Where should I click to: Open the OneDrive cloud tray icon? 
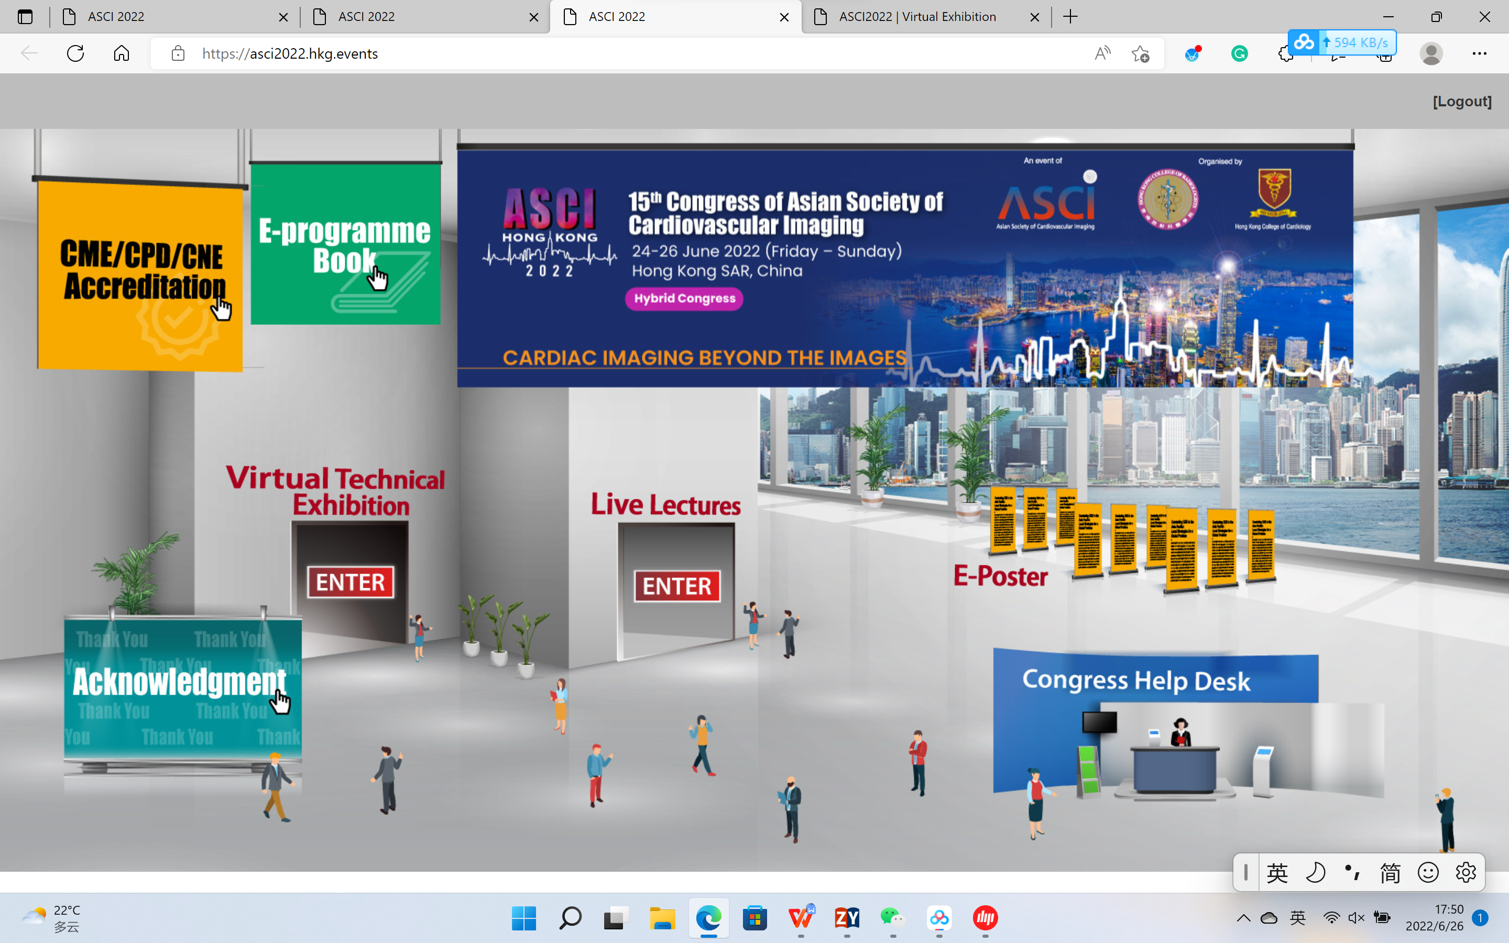coord(1269,917)
